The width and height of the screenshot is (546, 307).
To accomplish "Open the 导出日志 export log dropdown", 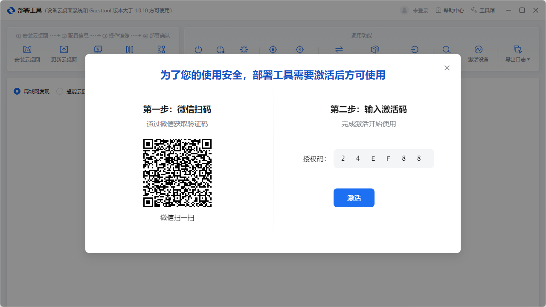I will click(x=518, y=54).
